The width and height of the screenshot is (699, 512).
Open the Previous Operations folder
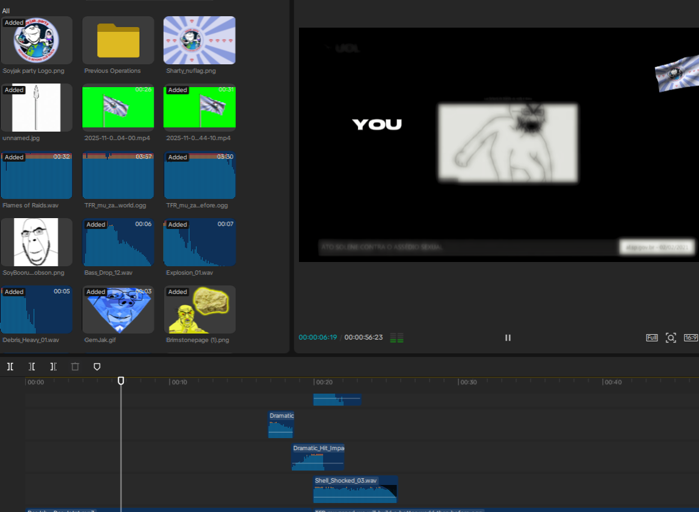click(118, 40)
